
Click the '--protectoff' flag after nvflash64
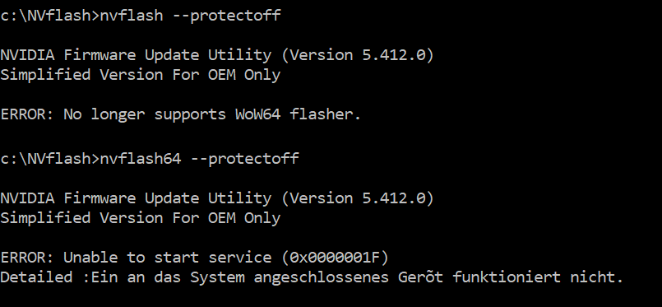(x=244, y=159)
